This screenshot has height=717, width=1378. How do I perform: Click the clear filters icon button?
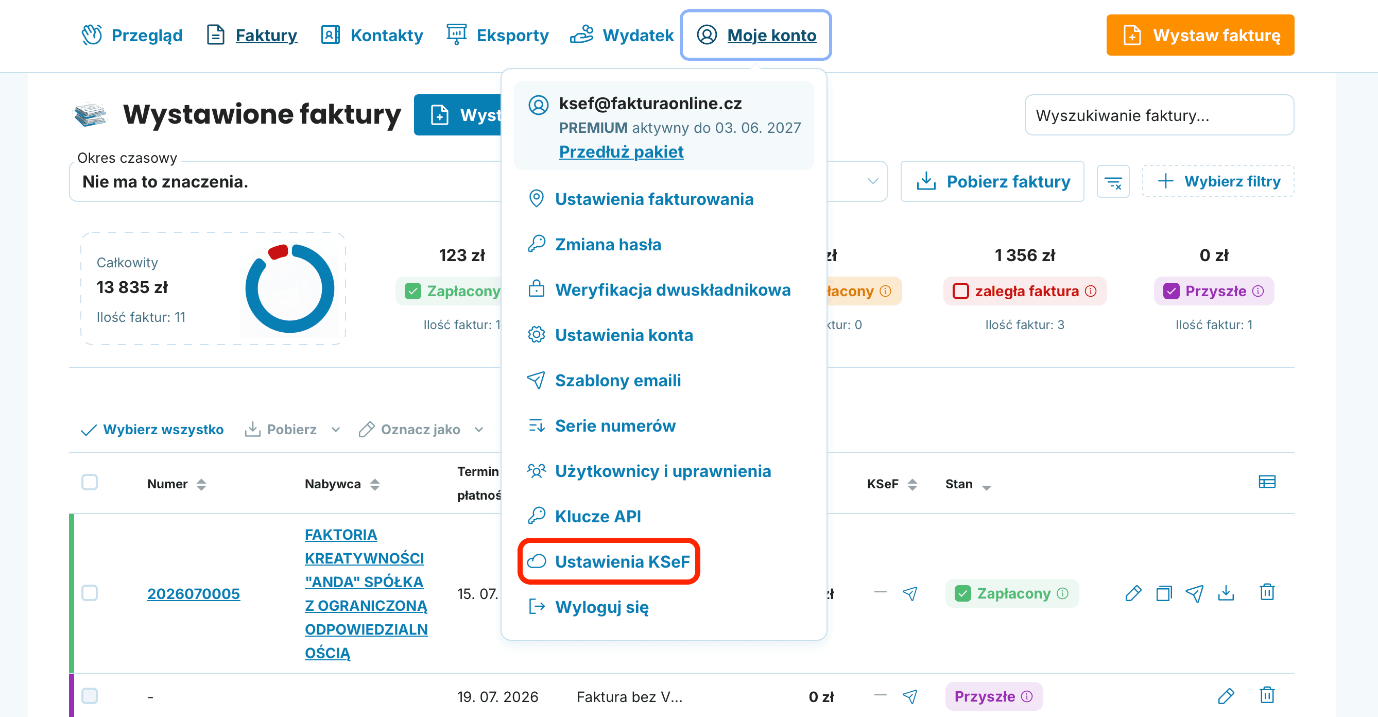pos(1113,181)
